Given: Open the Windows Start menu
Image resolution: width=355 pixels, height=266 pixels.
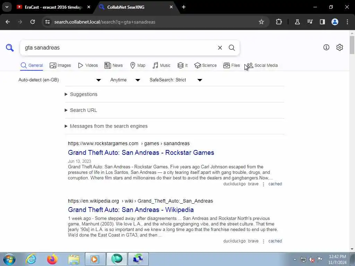Looking at the screenshot, I should tap(9, 259).
